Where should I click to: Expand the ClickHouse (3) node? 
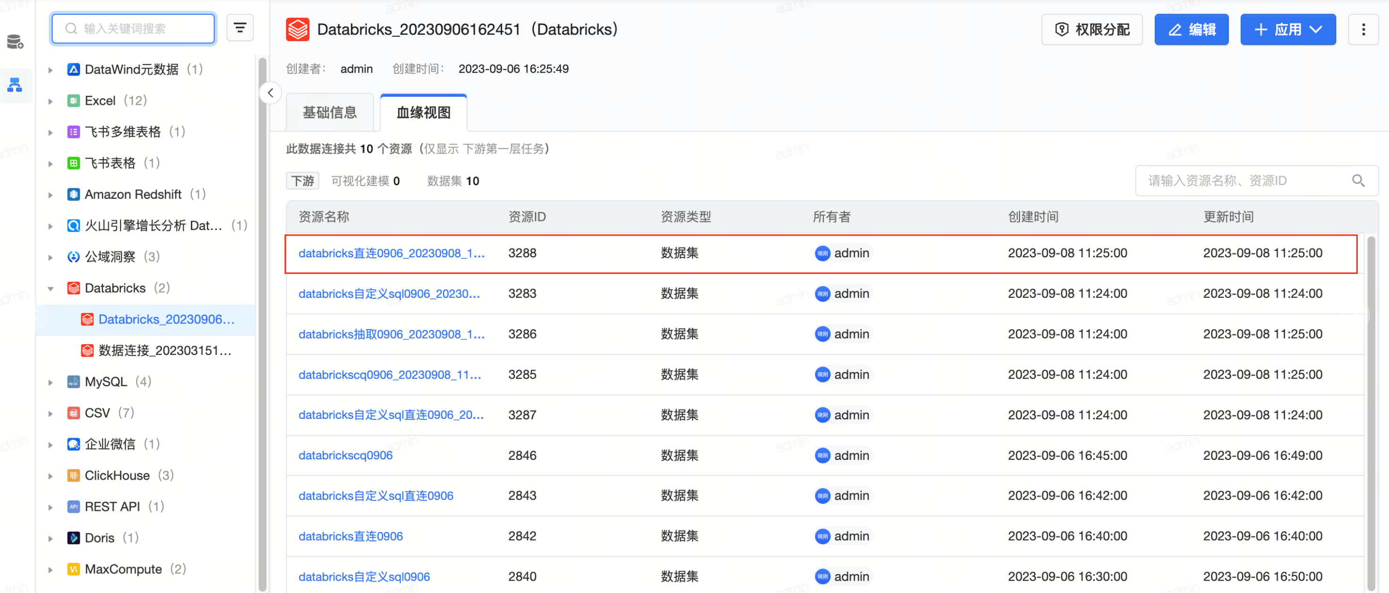pyautogui.click(x=50, y=476)
